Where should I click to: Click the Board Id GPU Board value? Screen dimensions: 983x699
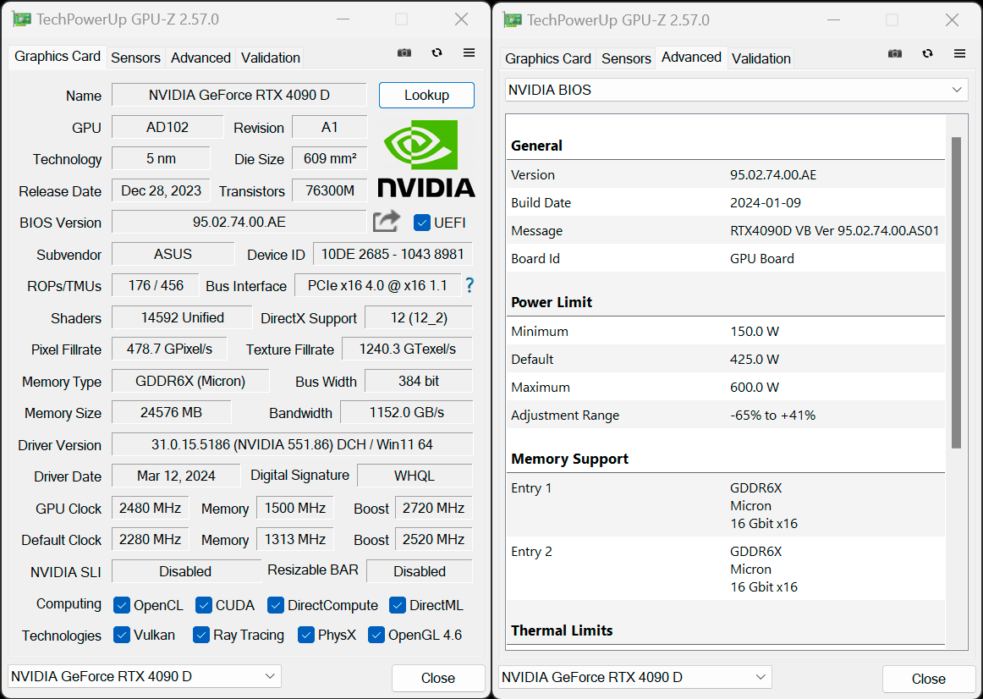pos(761,258)
